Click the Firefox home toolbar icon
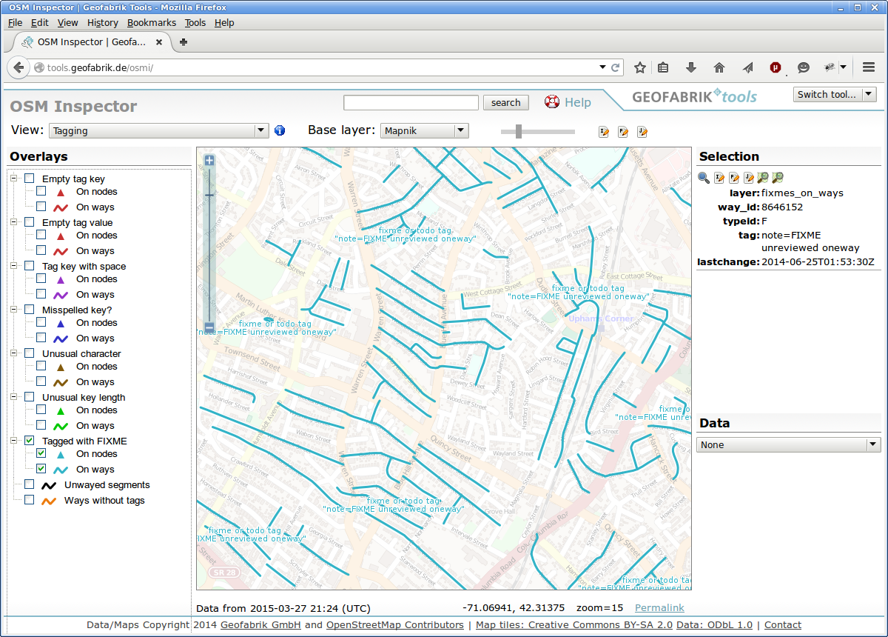 [x=719, y=67]
